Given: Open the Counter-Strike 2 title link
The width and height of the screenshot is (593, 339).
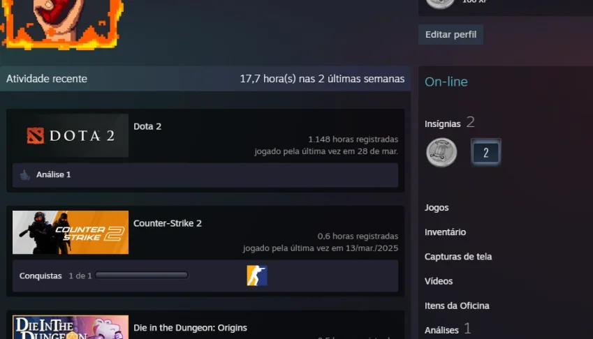Looking at the screenshot, I should tap(168, 223).
